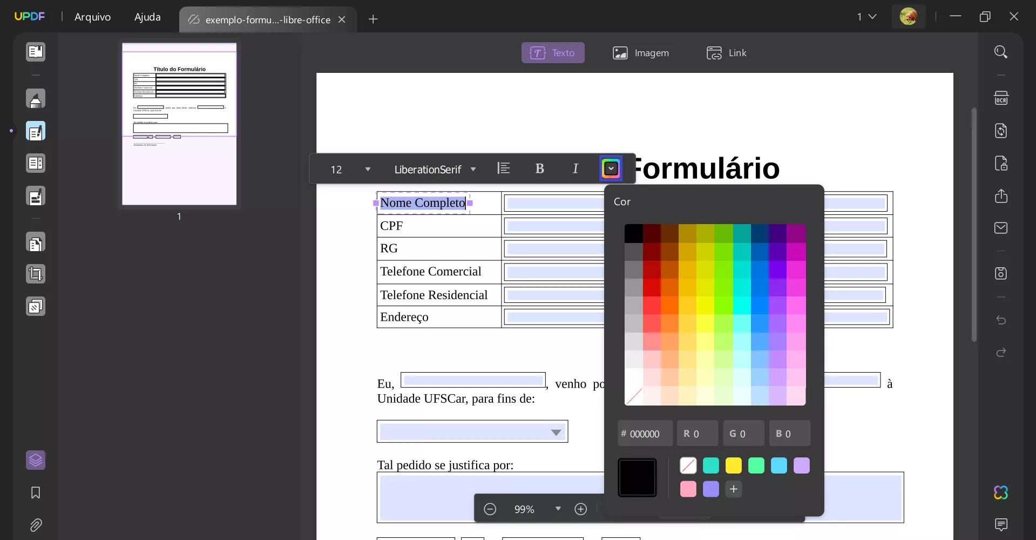The height and width of the screenshot is (540, 1036).
Task: Open the Convert PDF tool
Action: coord(1001,131)
